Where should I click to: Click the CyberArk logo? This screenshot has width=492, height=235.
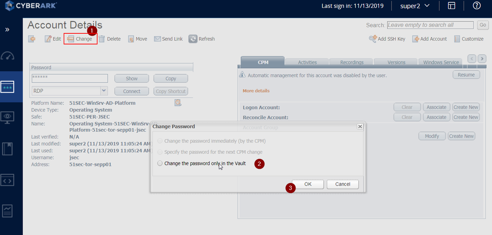tap(31, 5)
